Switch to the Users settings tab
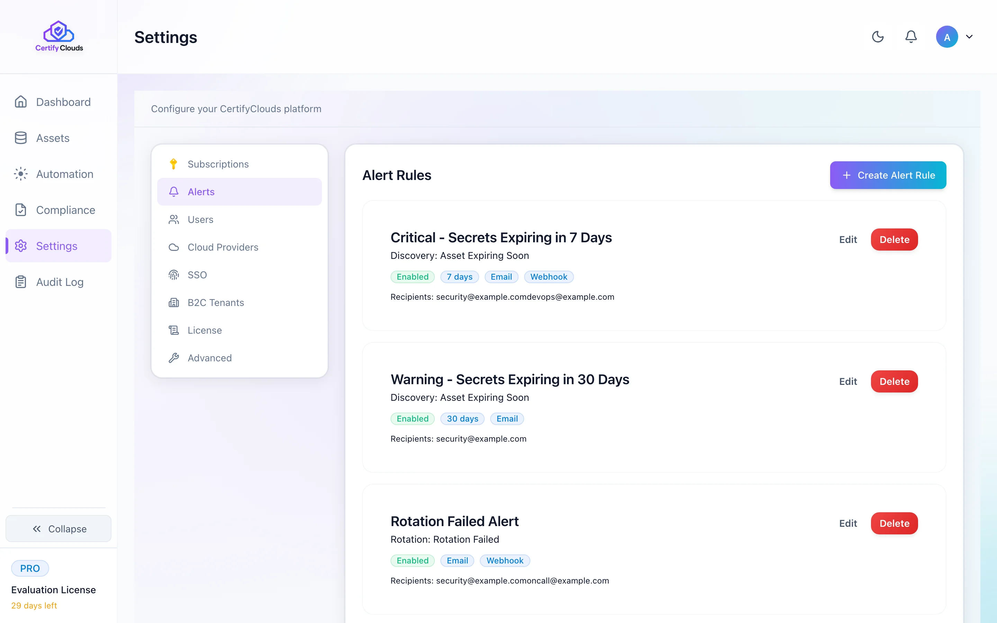 point(200,219)
